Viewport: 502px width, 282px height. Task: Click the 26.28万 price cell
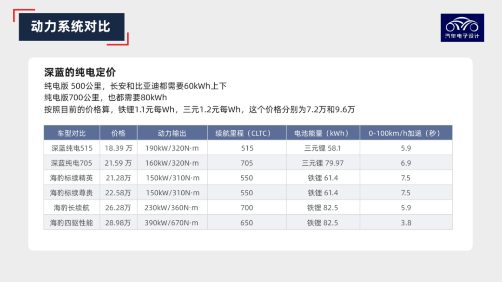pyautogui.click(x=119, y=208)
